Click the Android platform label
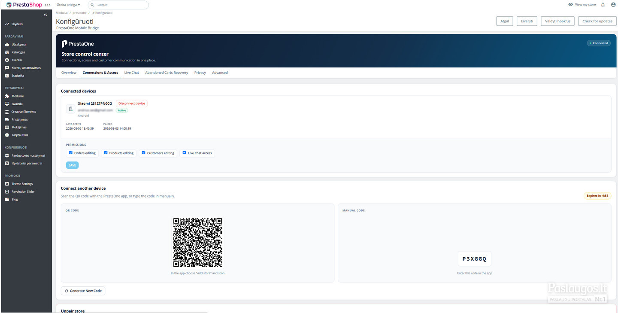The width and height of the screenshot is (618, 313). coord(83,115)
